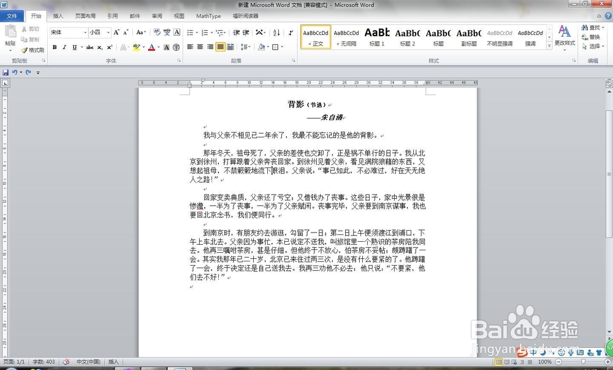Screen dimensions: 613x370
Task: Open the borders dropdown arrow
Action: [x=282, y=47]
